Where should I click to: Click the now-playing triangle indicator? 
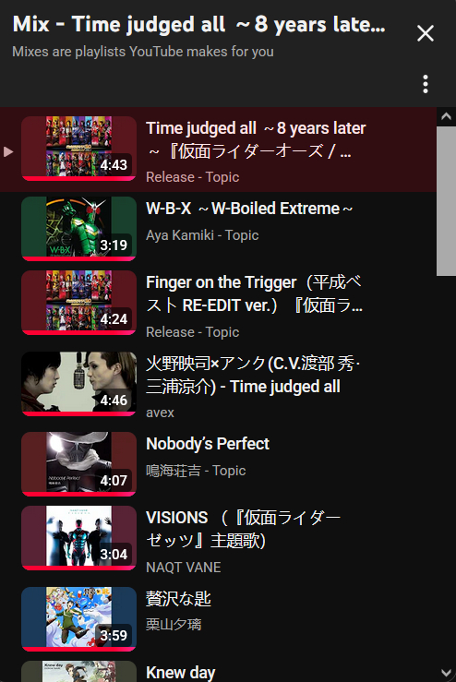pos(7,151)
